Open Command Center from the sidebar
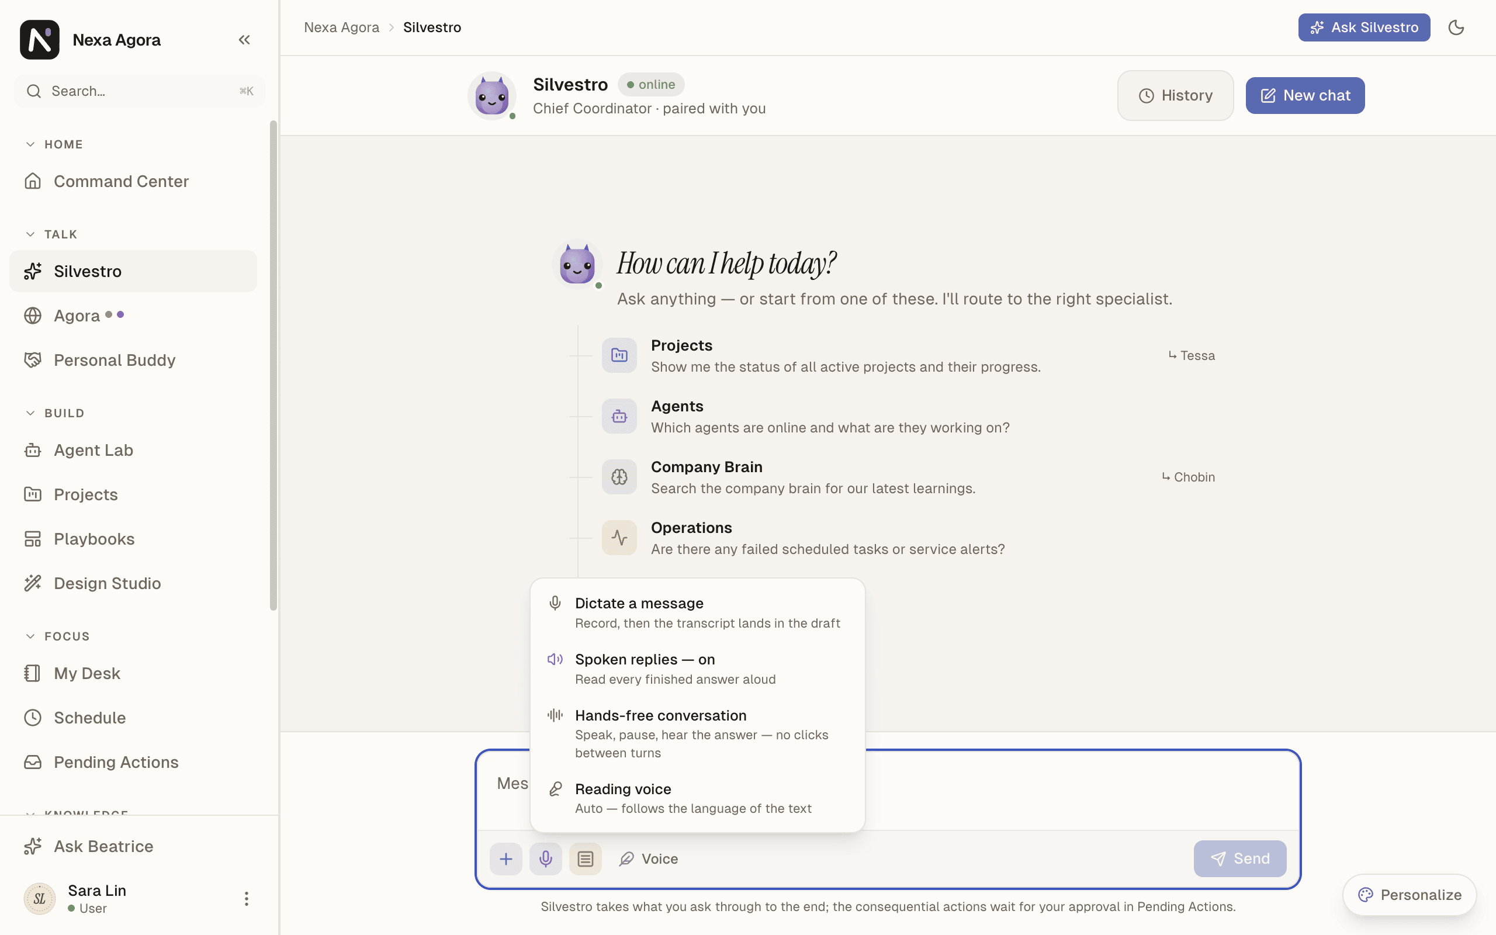 coord(133,181)
